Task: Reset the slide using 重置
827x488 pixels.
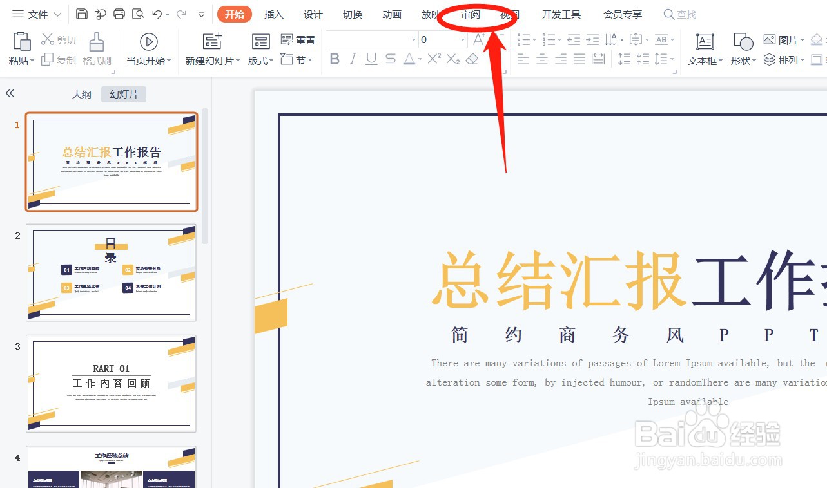Action: [298, 40]
